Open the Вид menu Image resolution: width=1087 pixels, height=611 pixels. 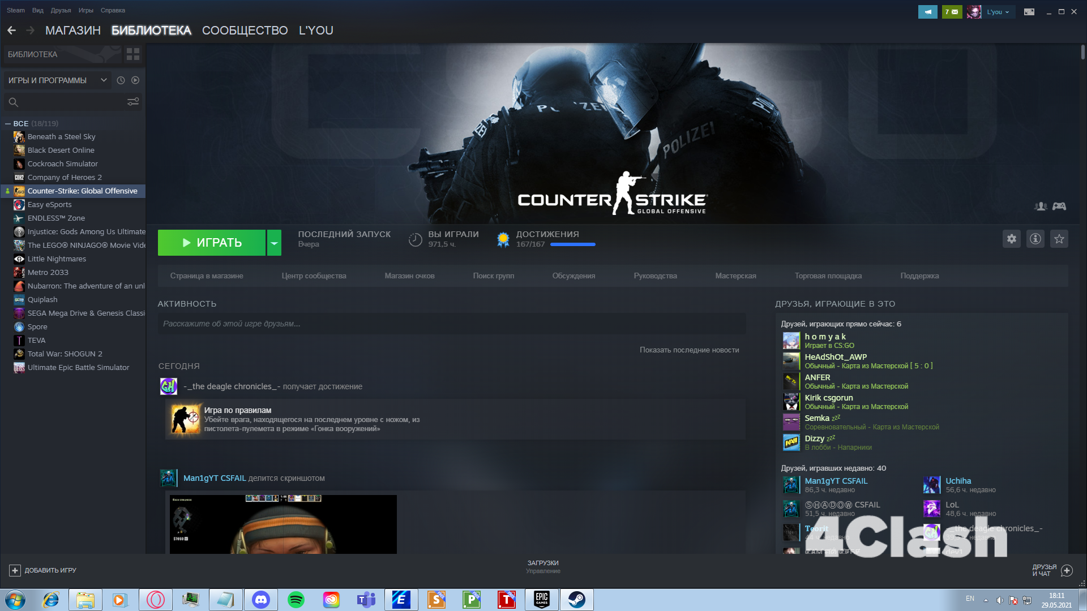38,10
